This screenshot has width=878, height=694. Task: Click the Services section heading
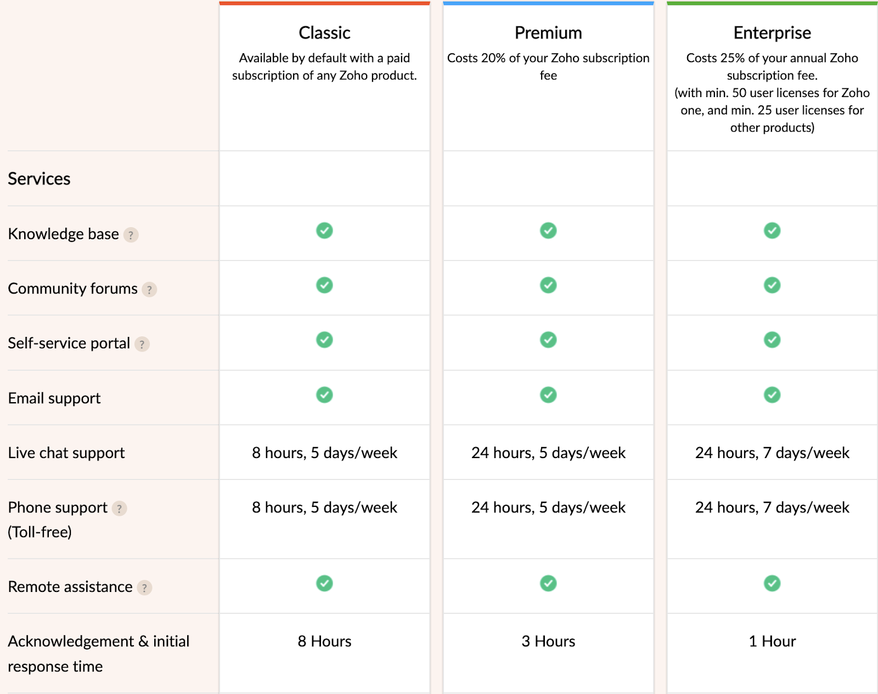coord(39,179)
